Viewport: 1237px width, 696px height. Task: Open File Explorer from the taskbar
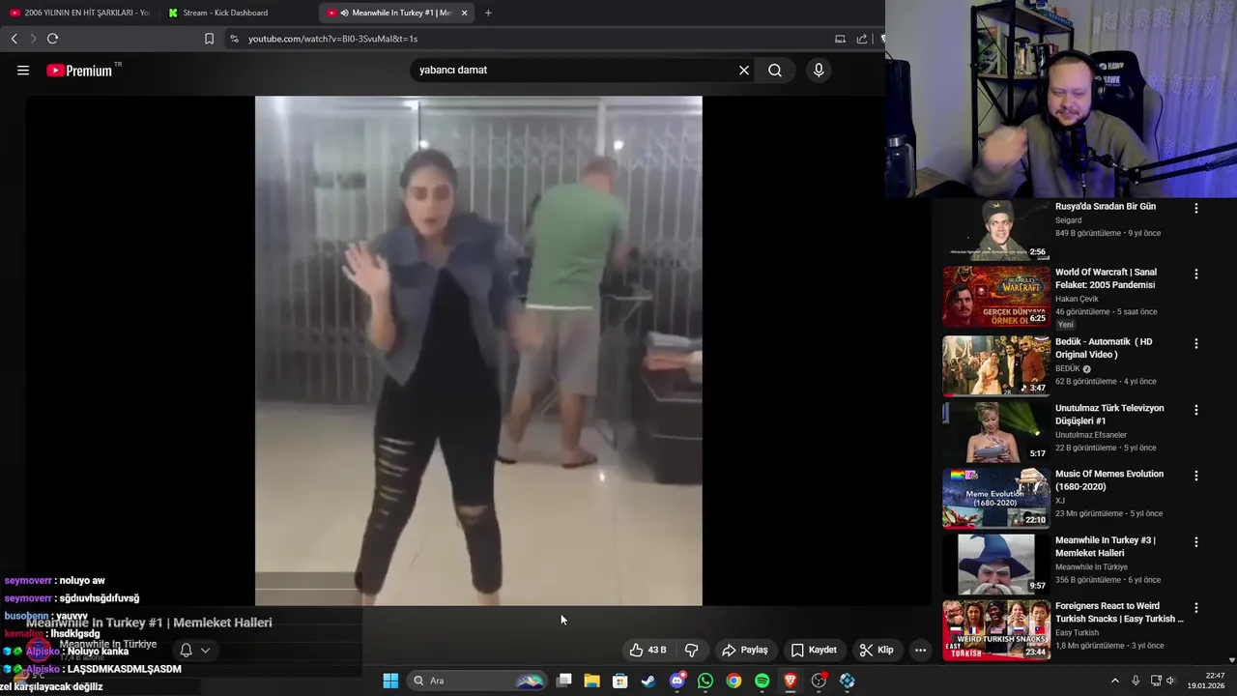pyautogui.click(x=591, y=681)
